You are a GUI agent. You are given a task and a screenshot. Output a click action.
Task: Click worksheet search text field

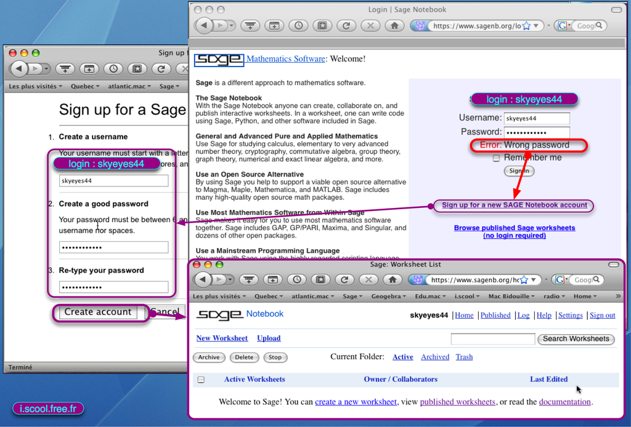pos(493,339)
